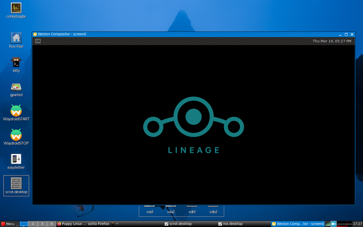Click the 17:27 taskbar clock
The image size is (363, 227).
coord(358,224)
